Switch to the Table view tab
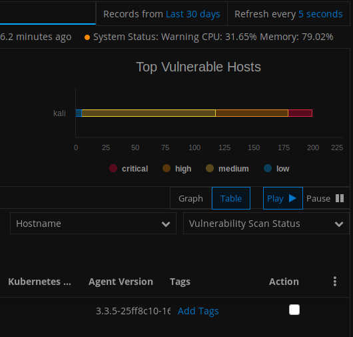This screenshot has height=337, width=353. [x=231, y=198]
